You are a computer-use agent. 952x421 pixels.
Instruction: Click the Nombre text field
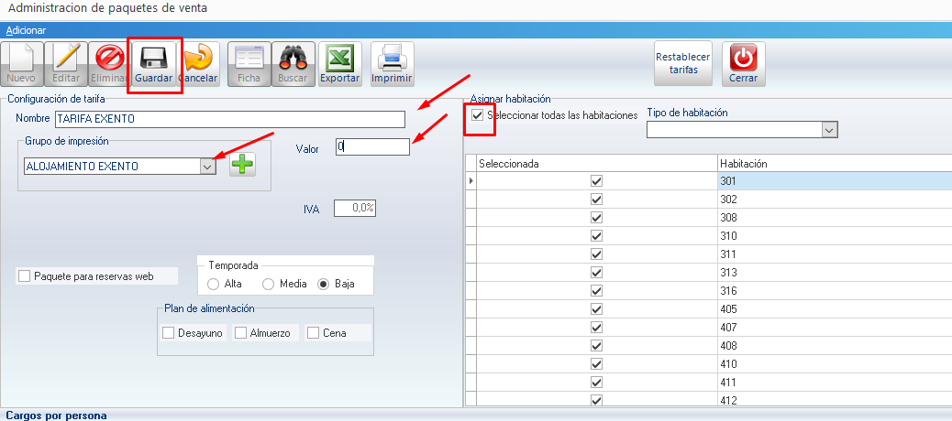229,119
